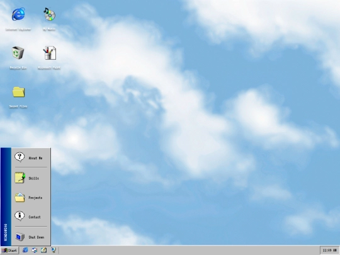The width and height of the screenshot is (340, 255).
Task: Open Projects from the Start menu
Action: (x=31, y=197)
